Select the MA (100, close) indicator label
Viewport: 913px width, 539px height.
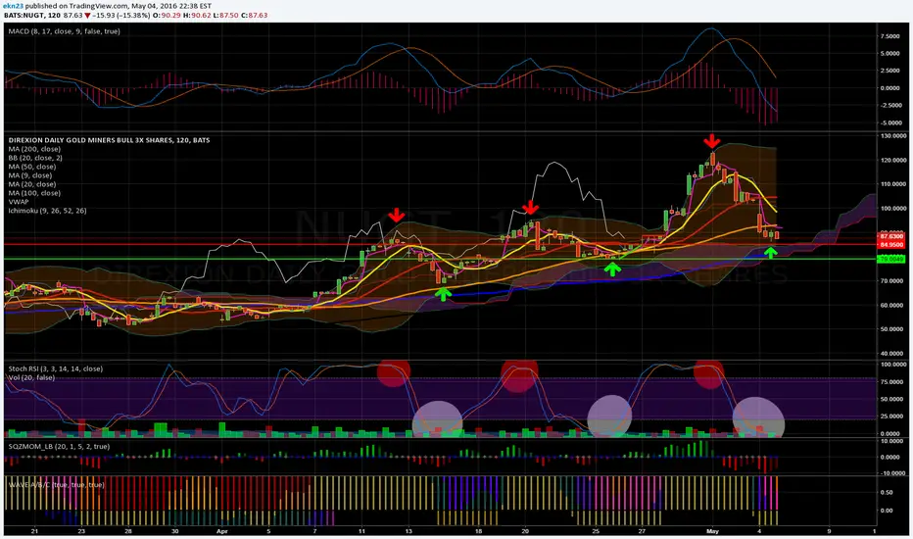coord(34,193)
